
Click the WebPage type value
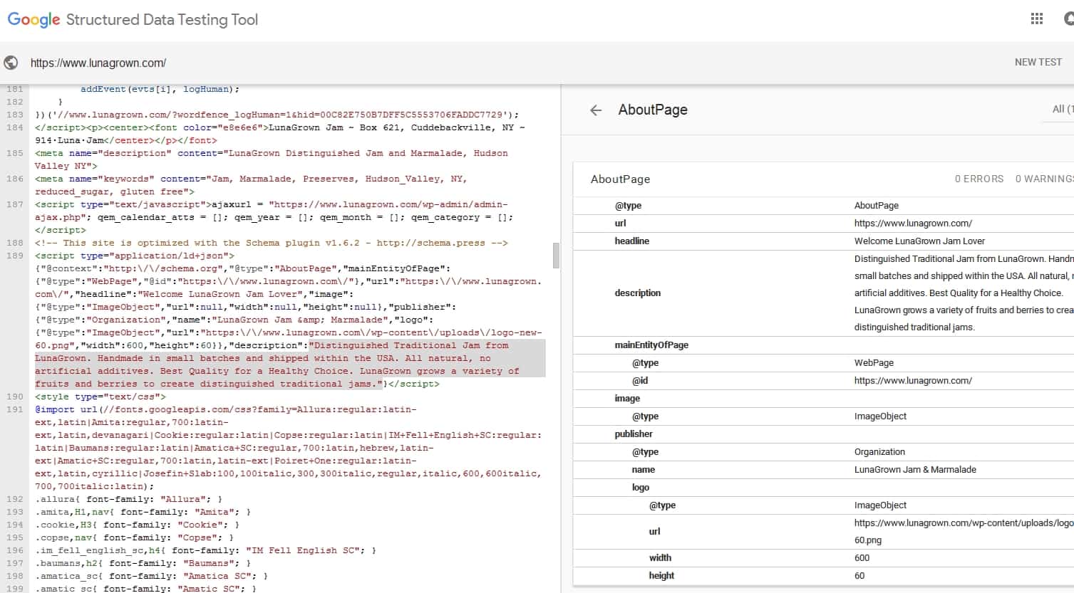point(874,362)
